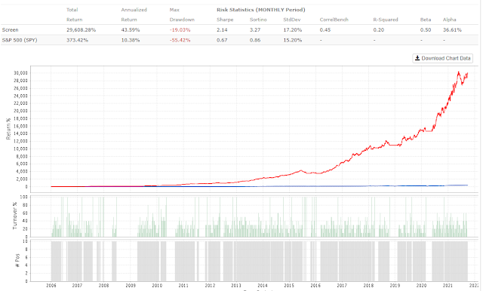Click the Sortino column header
This screenshot has width=483, height=291.
tap(258, 20)
